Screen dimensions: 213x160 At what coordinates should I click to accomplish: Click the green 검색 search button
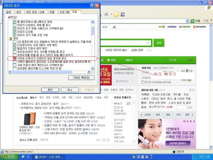point(159,43)
